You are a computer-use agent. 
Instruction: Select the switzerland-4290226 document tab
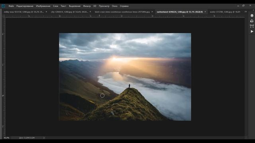coord(180,12)
